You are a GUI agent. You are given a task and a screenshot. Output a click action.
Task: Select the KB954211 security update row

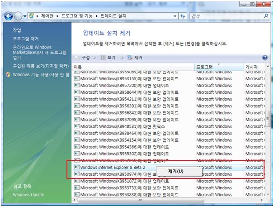tap(169, 99)
